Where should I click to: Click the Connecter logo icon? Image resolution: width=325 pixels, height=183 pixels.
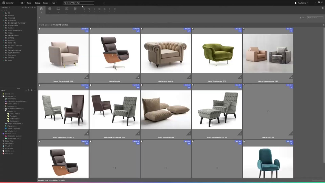tap(4, 3)
